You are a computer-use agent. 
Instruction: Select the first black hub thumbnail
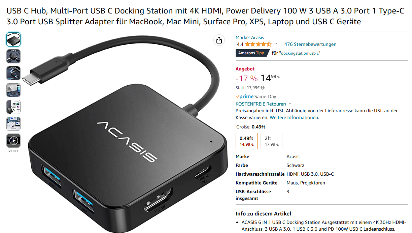[x=13, y=39]
